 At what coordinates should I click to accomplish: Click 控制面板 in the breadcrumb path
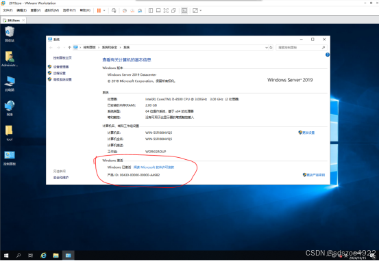[89, 47]
